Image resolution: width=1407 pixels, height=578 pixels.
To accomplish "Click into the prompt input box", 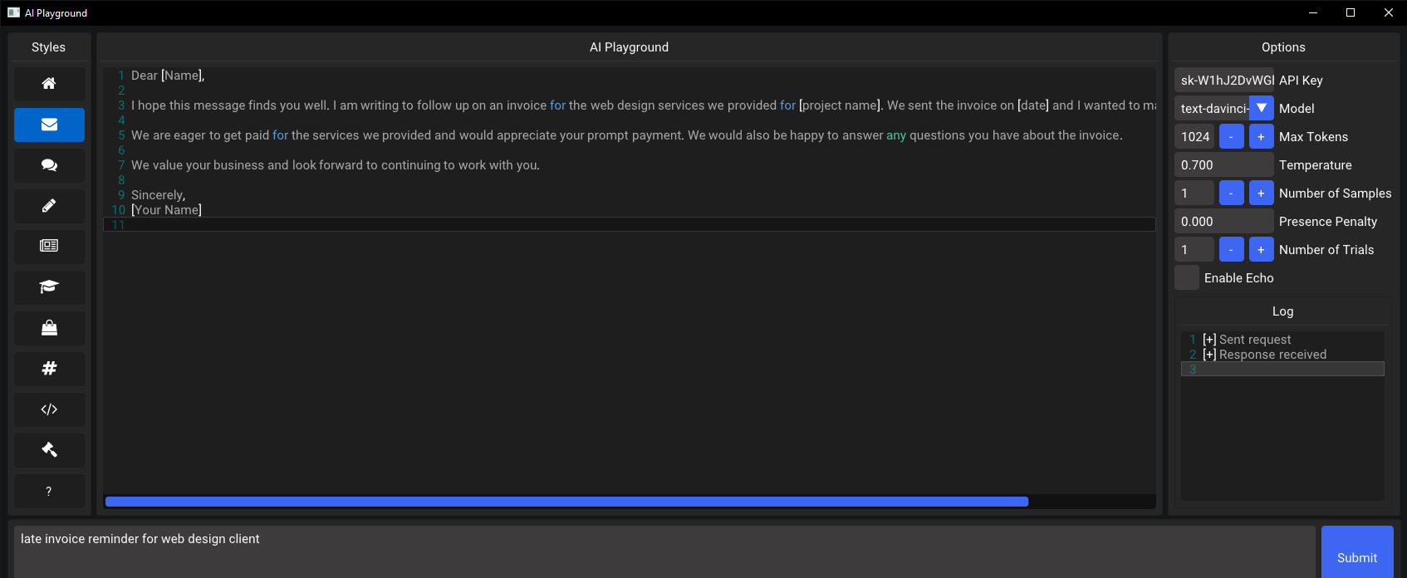I will [664, 552].
